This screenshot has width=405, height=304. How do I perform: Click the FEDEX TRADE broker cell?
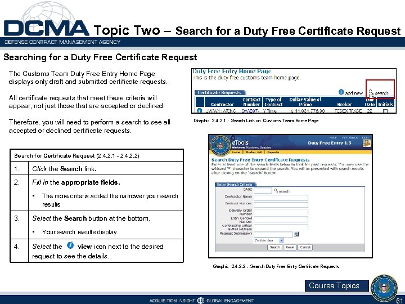tap(348, 111)
